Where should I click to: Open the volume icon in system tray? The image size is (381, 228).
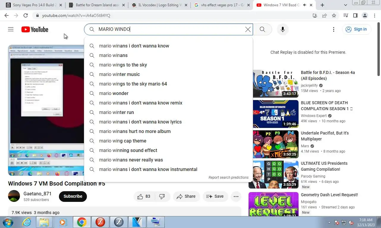(x=351, y=222)
